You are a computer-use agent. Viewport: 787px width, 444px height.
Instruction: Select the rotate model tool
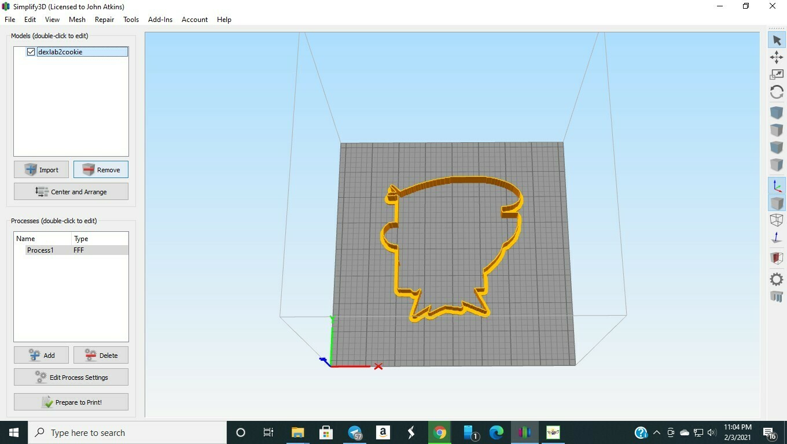tap(777, 92)
